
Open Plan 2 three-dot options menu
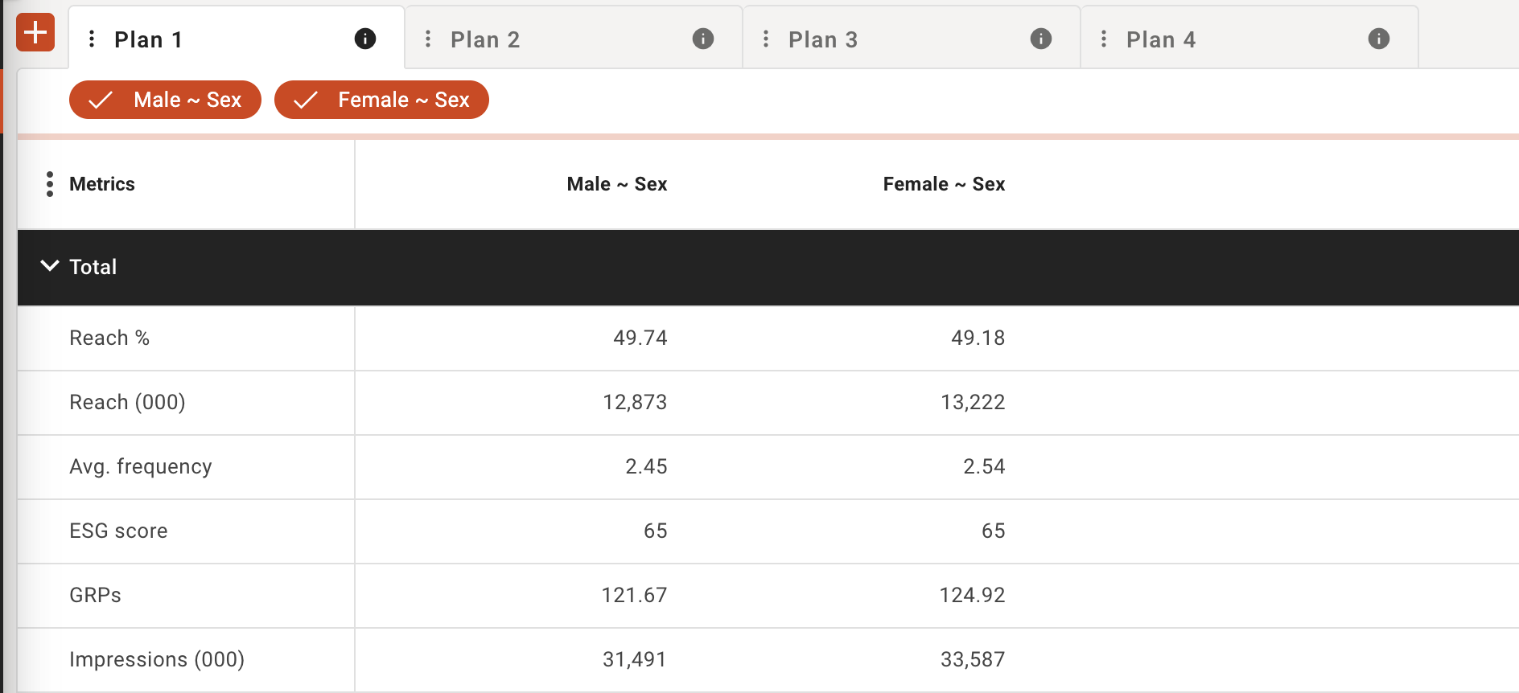428,39
